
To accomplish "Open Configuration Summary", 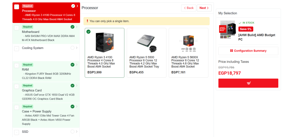I will pos(248,51).
